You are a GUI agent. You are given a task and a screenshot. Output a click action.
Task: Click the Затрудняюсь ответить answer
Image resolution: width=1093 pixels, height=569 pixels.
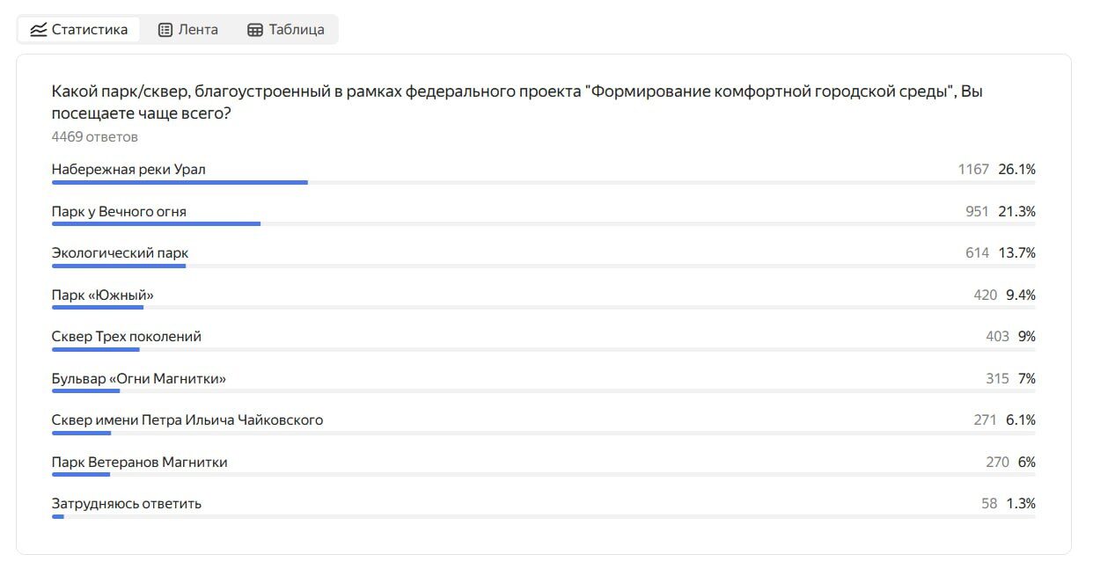click(x=127, y=503)
